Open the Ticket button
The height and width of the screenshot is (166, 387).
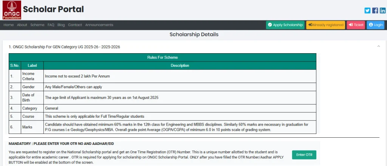[x=356, y=25]
